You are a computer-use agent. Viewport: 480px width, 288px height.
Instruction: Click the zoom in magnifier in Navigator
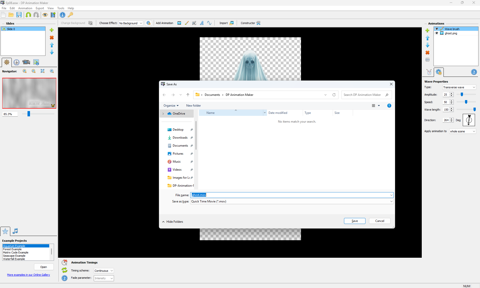(25, 71)
